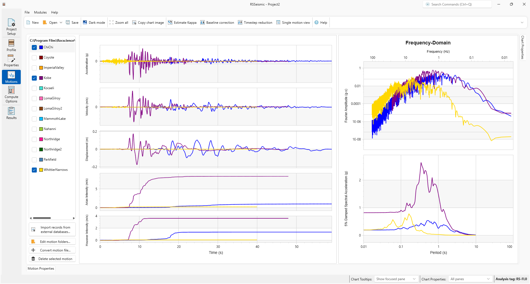
Task: Select the Motion Properties tab
Action: coord(41,269)
